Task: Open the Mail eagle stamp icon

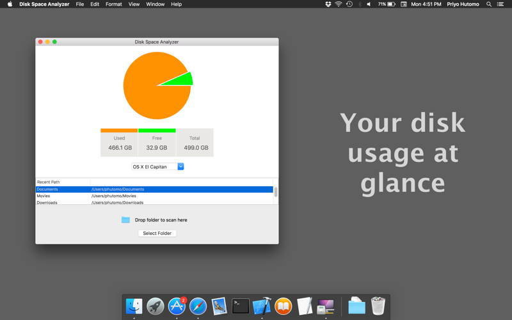Action: tap(219, 307)
